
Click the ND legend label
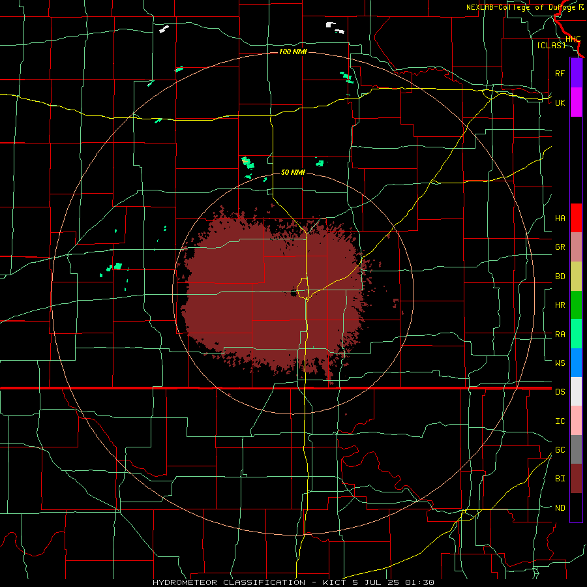coord(560,507)
